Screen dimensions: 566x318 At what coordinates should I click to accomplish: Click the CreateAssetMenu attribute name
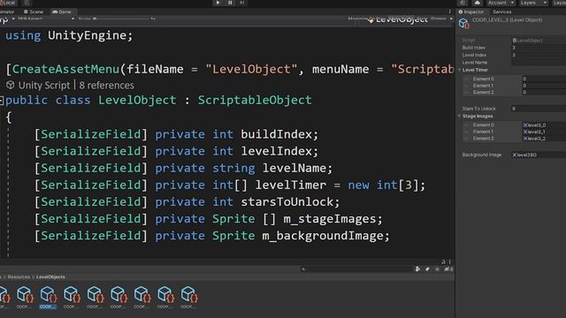65,69
